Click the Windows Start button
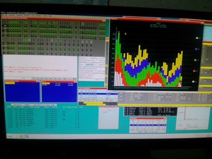This screenshot has height=159, width=212. 10,136
